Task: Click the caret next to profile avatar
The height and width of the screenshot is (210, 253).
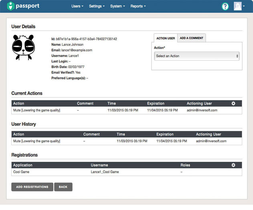Action: [x=244, y=6]
